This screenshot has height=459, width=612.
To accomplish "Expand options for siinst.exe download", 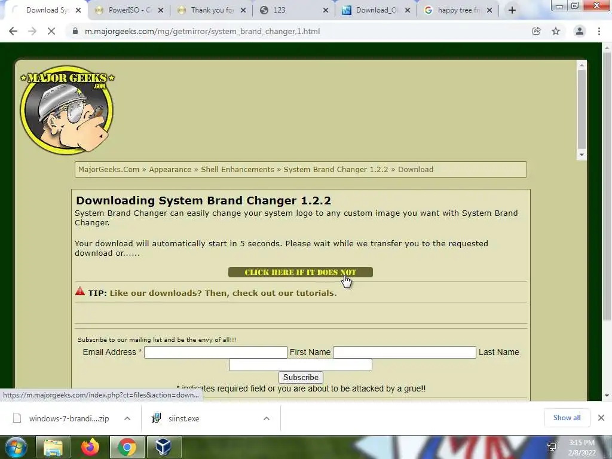I will click(267, 418).
